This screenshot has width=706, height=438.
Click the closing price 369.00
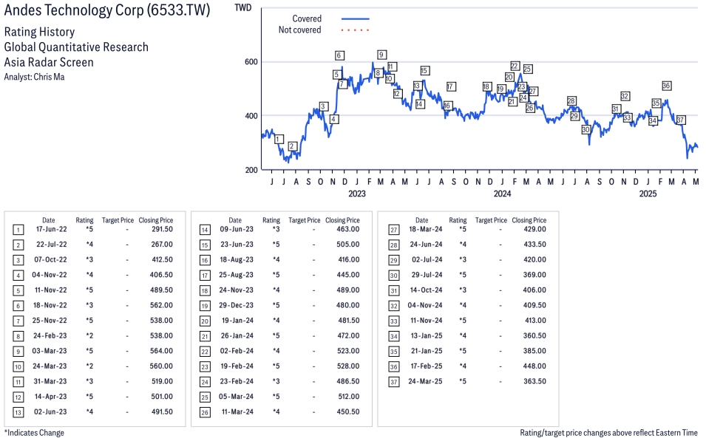coord(534,276)
